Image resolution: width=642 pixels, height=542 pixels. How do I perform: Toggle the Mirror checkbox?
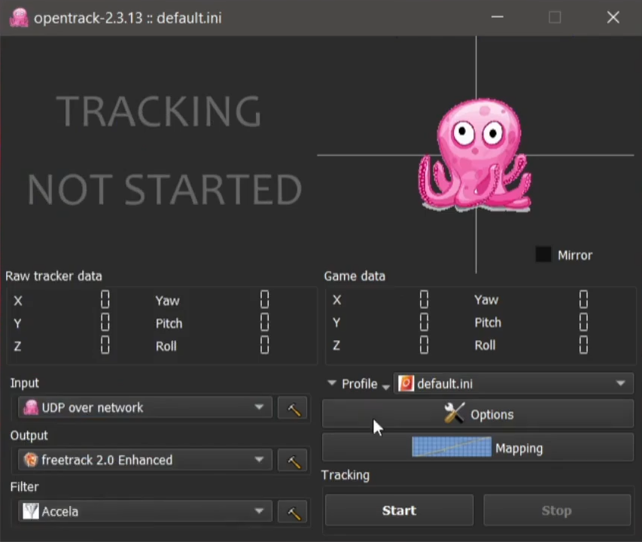tap(543, 254)
